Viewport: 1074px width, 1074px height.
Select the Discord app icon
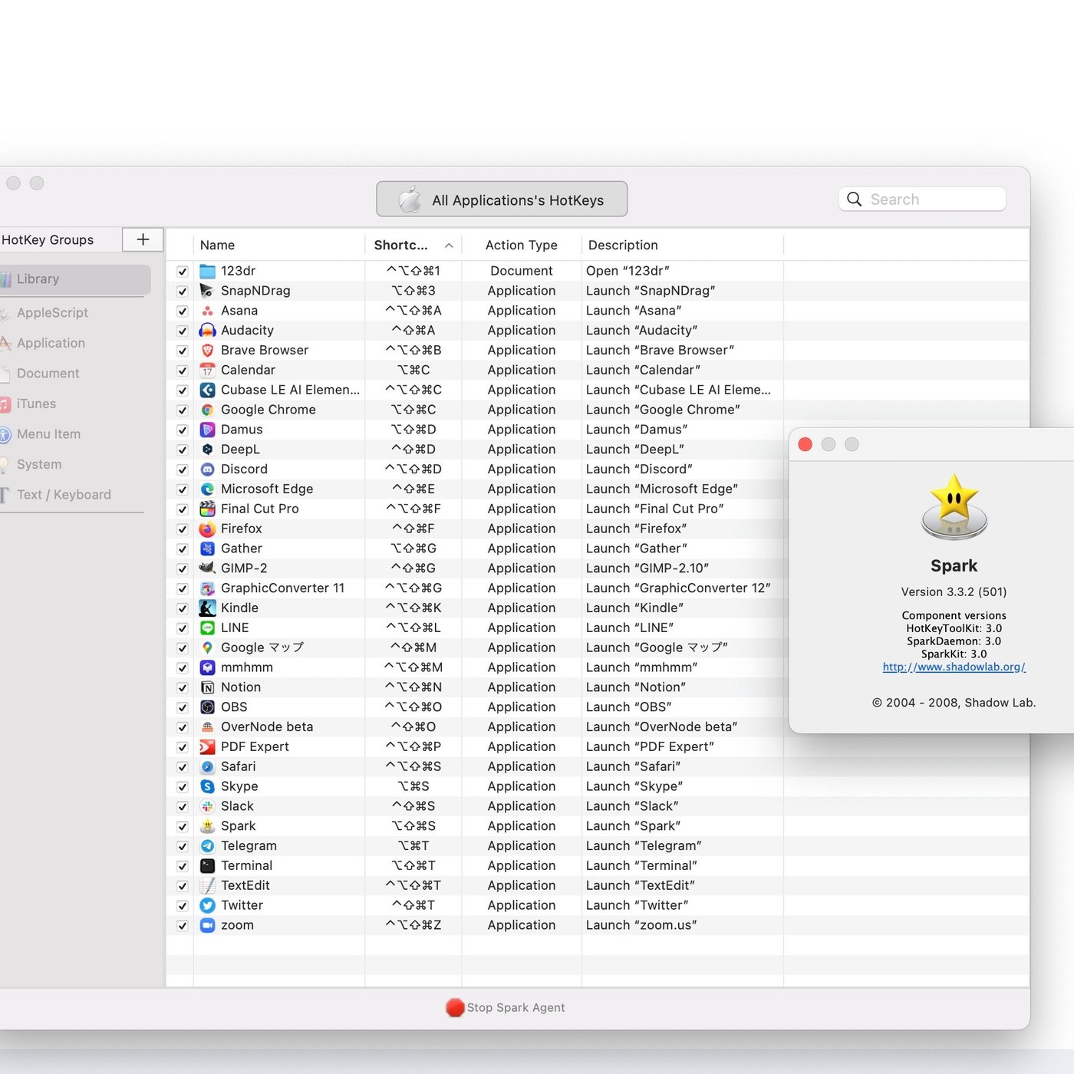(x=207, y=469)
